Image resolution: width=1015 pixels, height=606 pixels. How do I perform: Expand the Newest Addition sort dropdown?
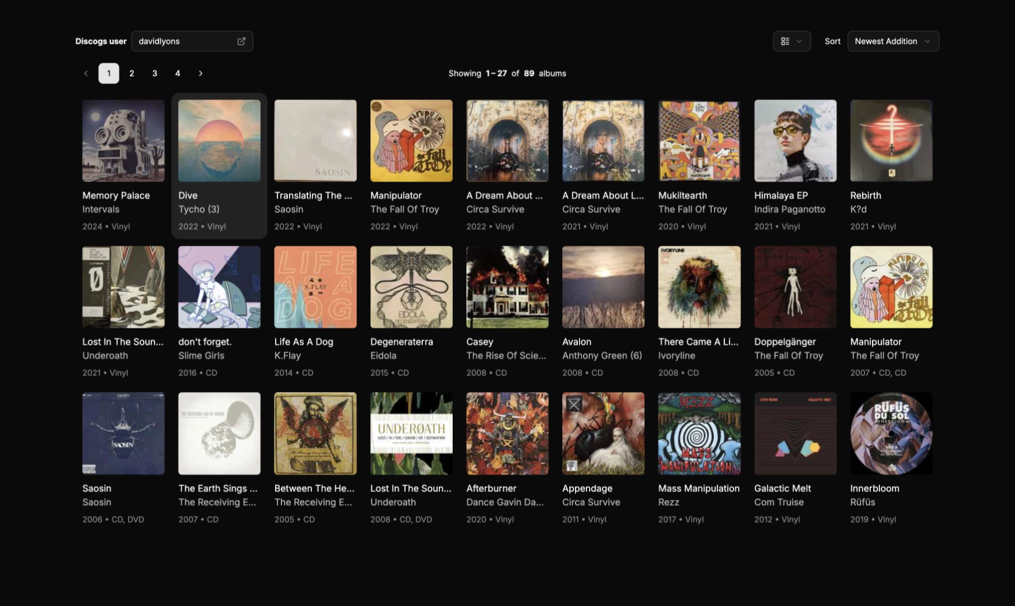point(893,41)
